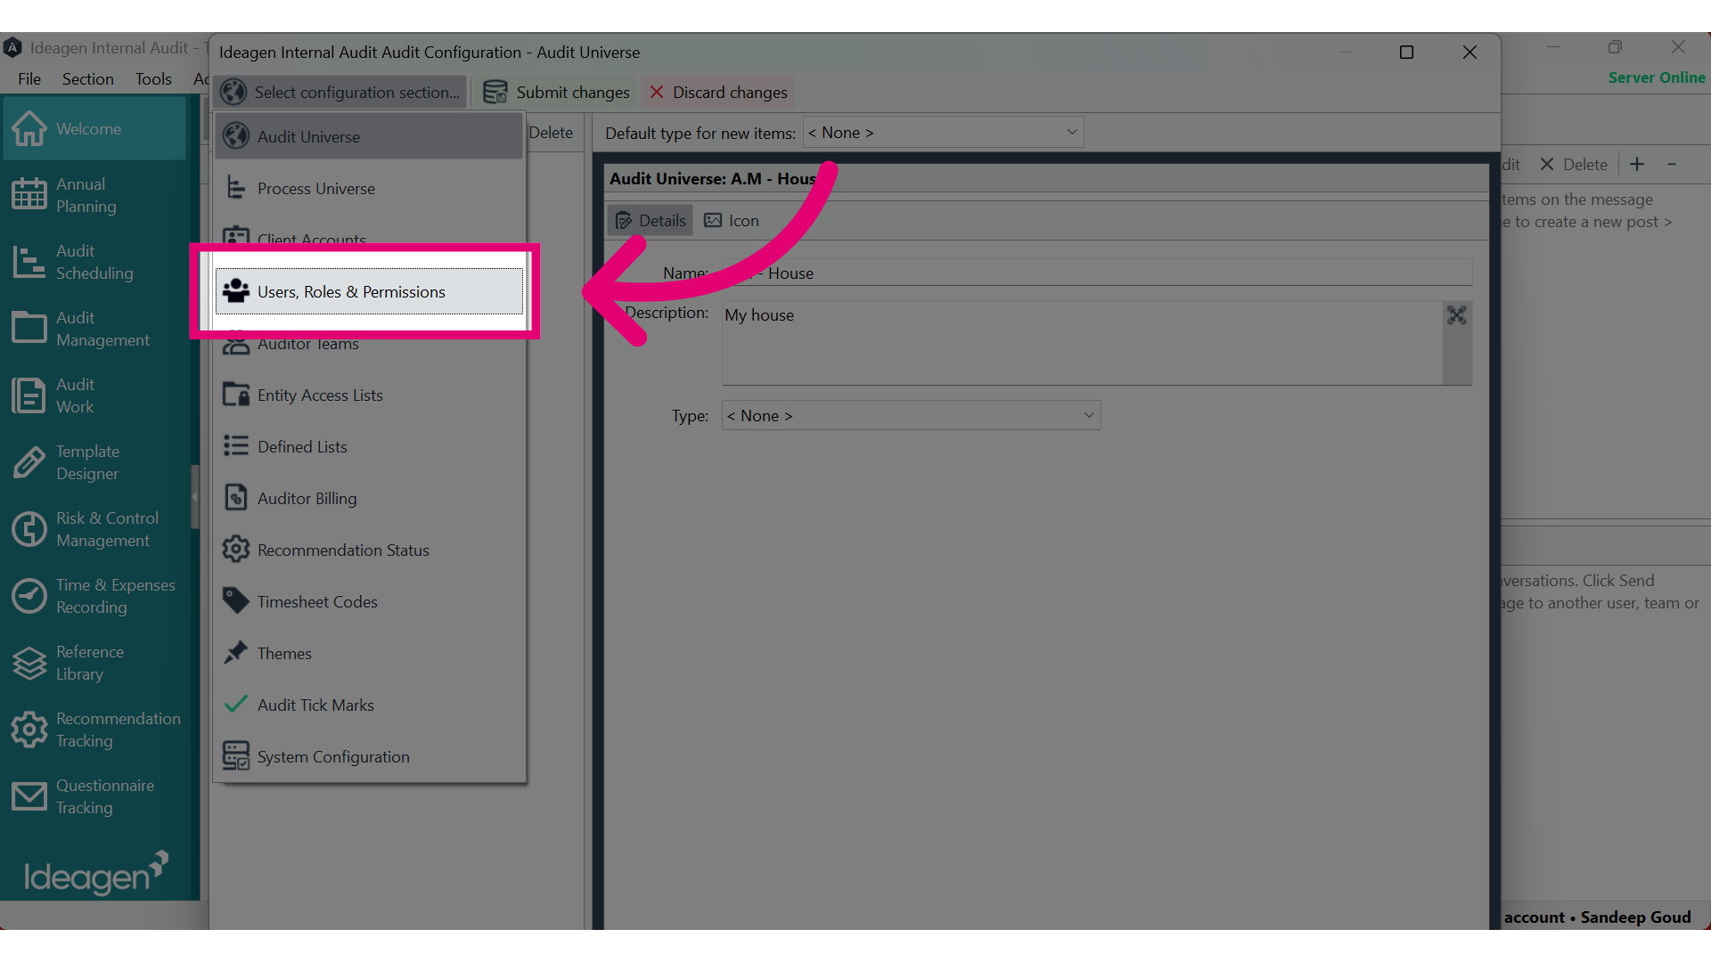This screenshot has height=962, width=1711.
Task: Open Annual Planning in sidebar
Action: click(94, 195)
